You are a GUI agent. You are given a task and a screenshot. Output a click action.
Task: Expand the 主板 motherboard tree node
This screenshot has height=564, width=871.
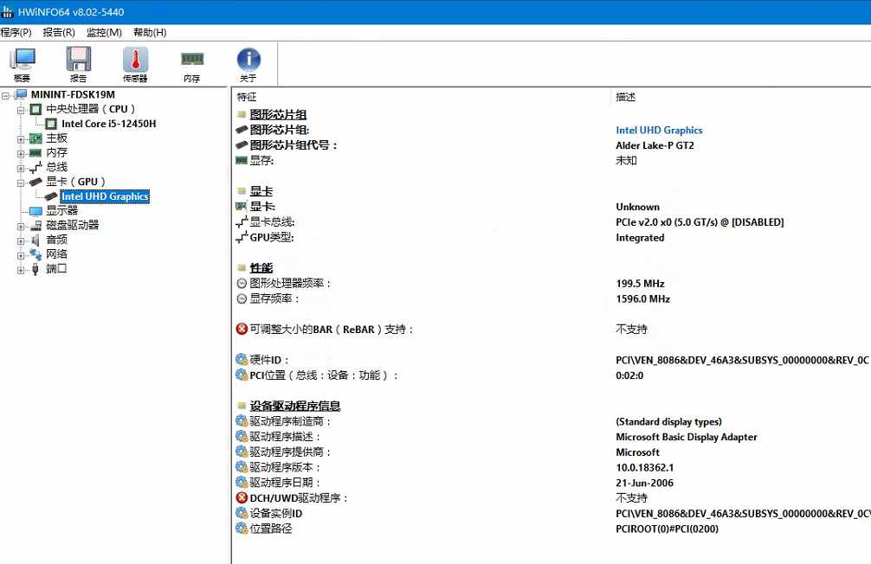pos(22,138)
